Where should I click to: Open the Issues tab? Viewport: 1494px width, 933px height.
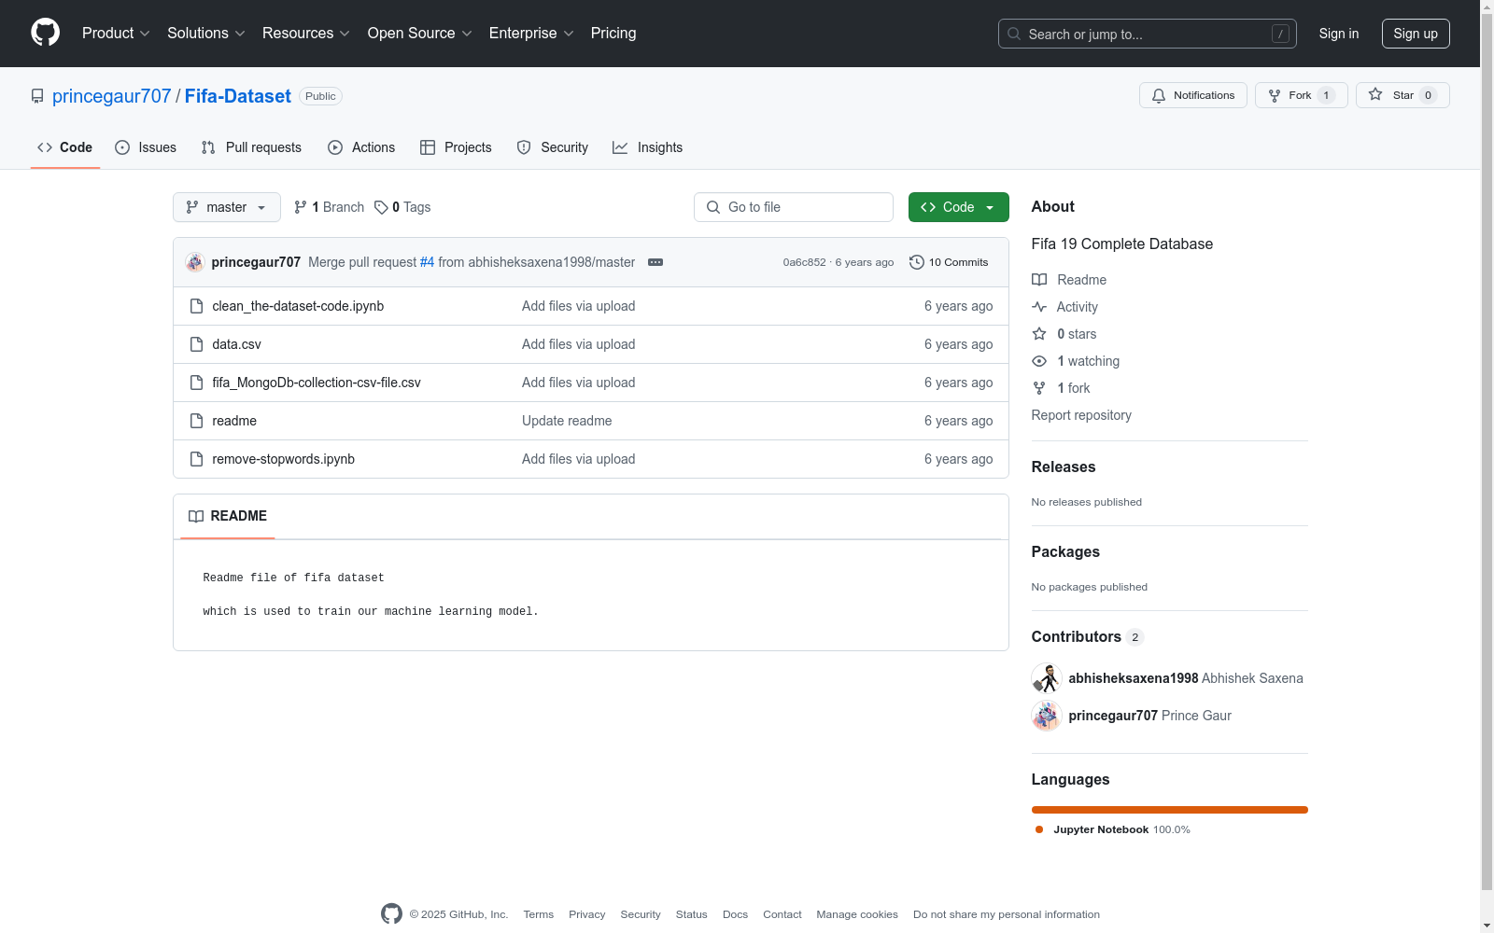(146, 147)
